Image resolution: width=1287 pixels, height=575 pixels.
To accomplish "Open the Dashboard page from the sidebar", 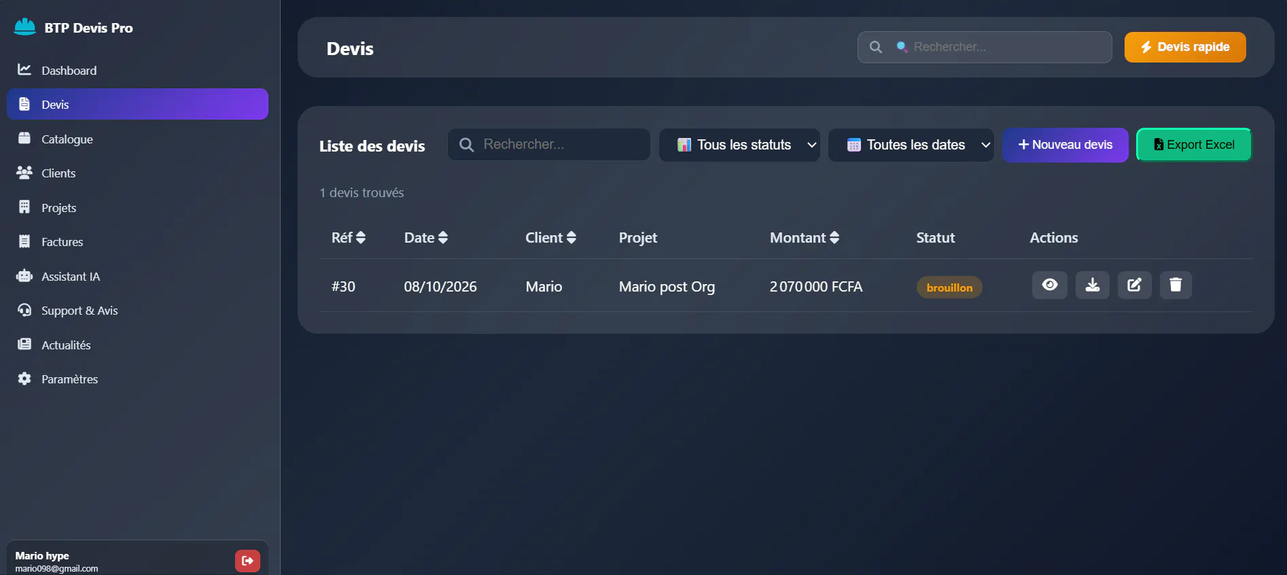I will point(137,70).
